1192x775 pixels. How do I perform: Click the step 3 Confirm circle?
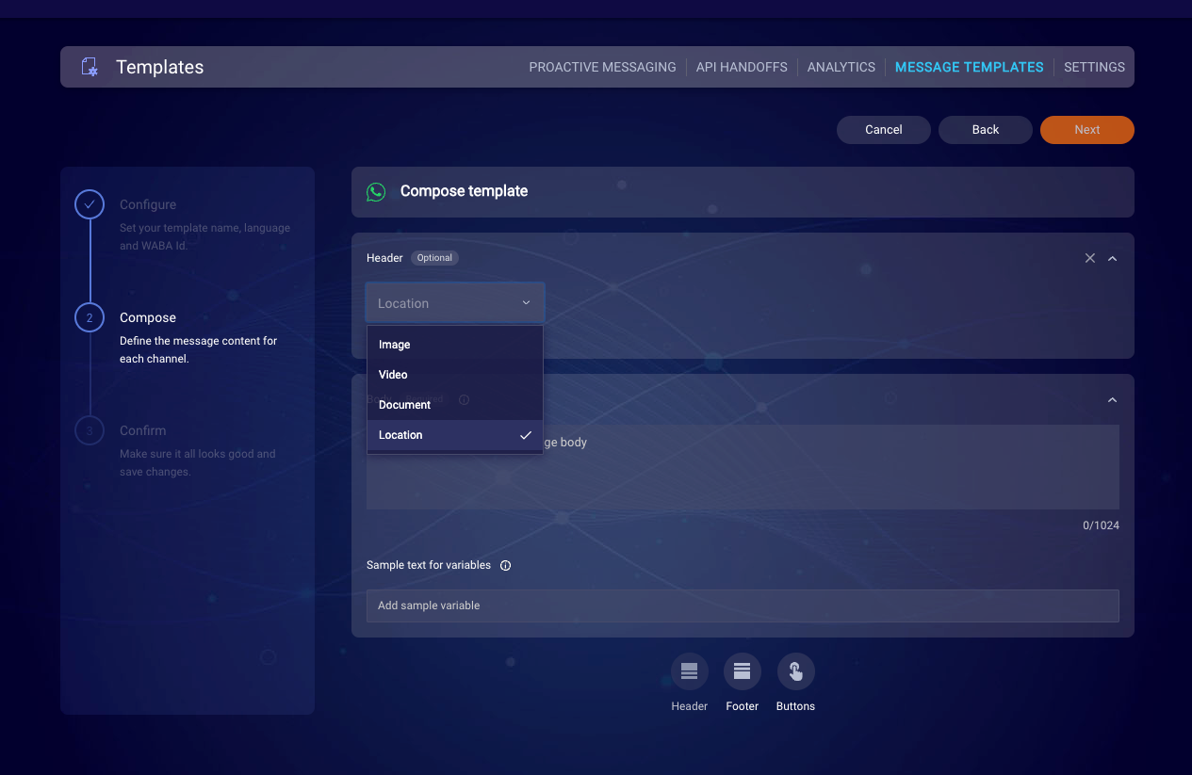point(90,430)
